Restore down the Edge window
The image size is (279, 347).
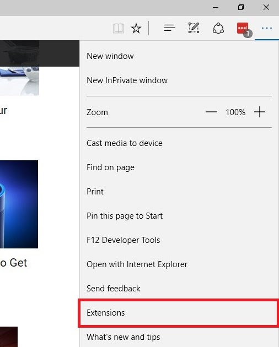click(241, 8)
